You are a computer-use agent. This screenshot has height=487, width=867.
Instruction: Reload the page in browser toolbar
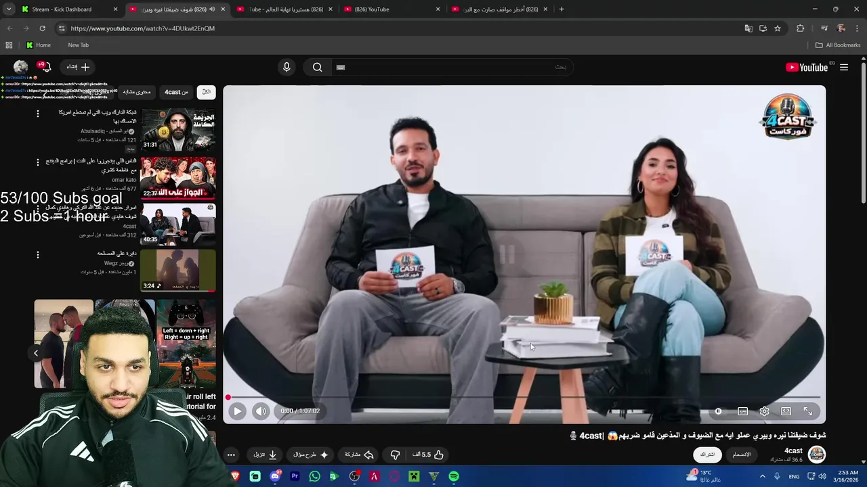click(42, 28)
